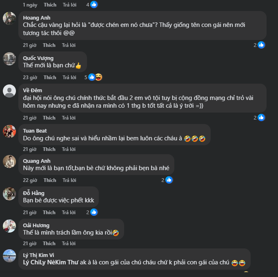The image size is (278, 277).
Task: Open the "23 giờ" timestamp on Quốc Vượng's comment
Action: coord(30,78)
